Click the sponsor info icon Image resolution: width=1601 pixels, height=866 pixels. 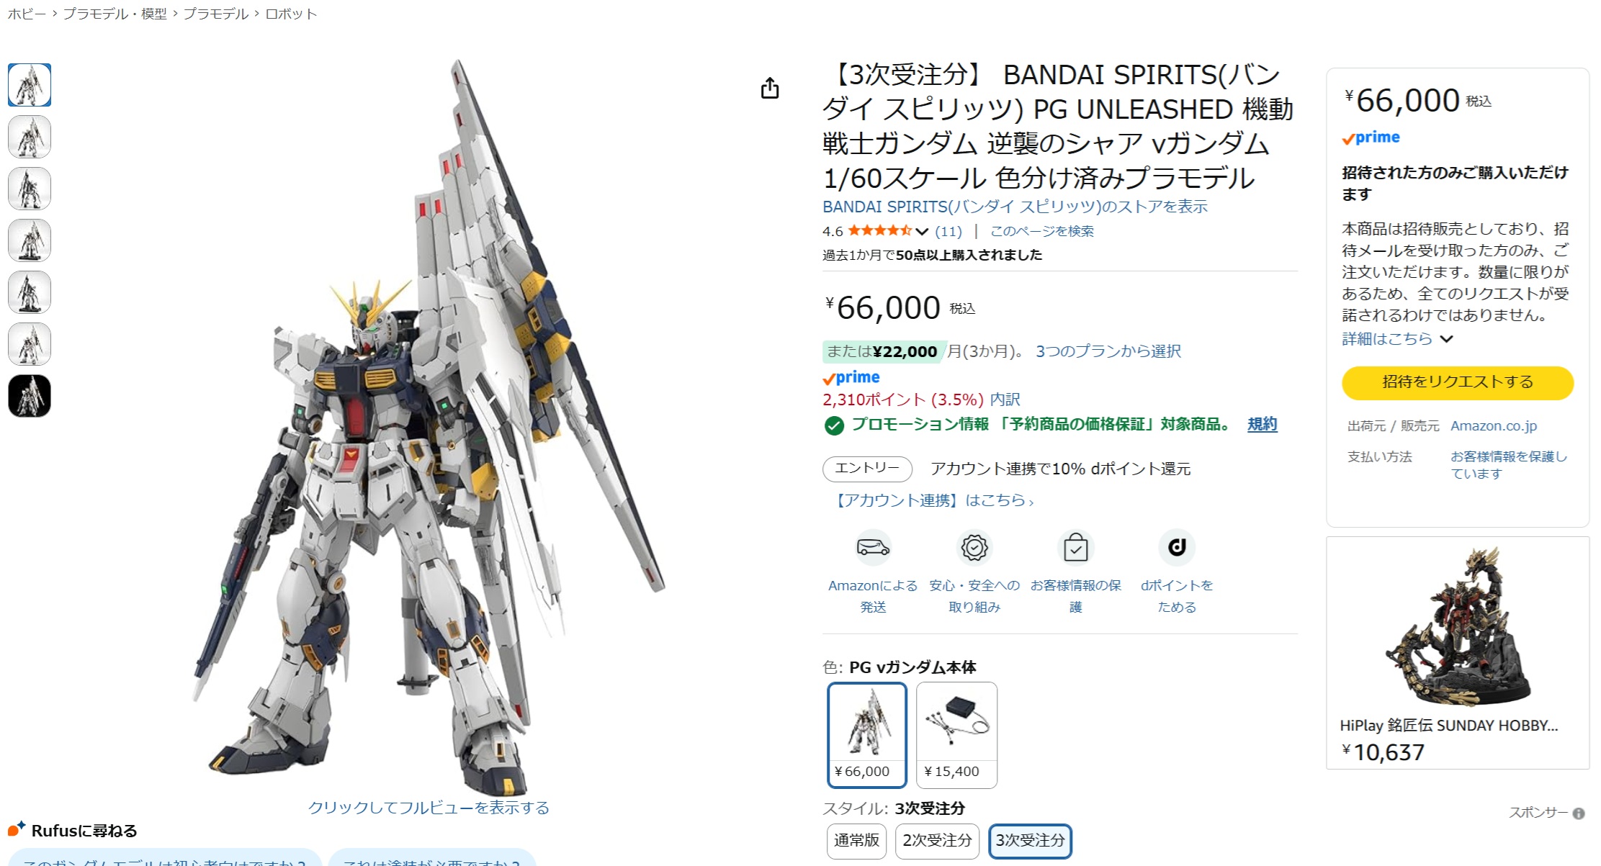coord(1579,813)
